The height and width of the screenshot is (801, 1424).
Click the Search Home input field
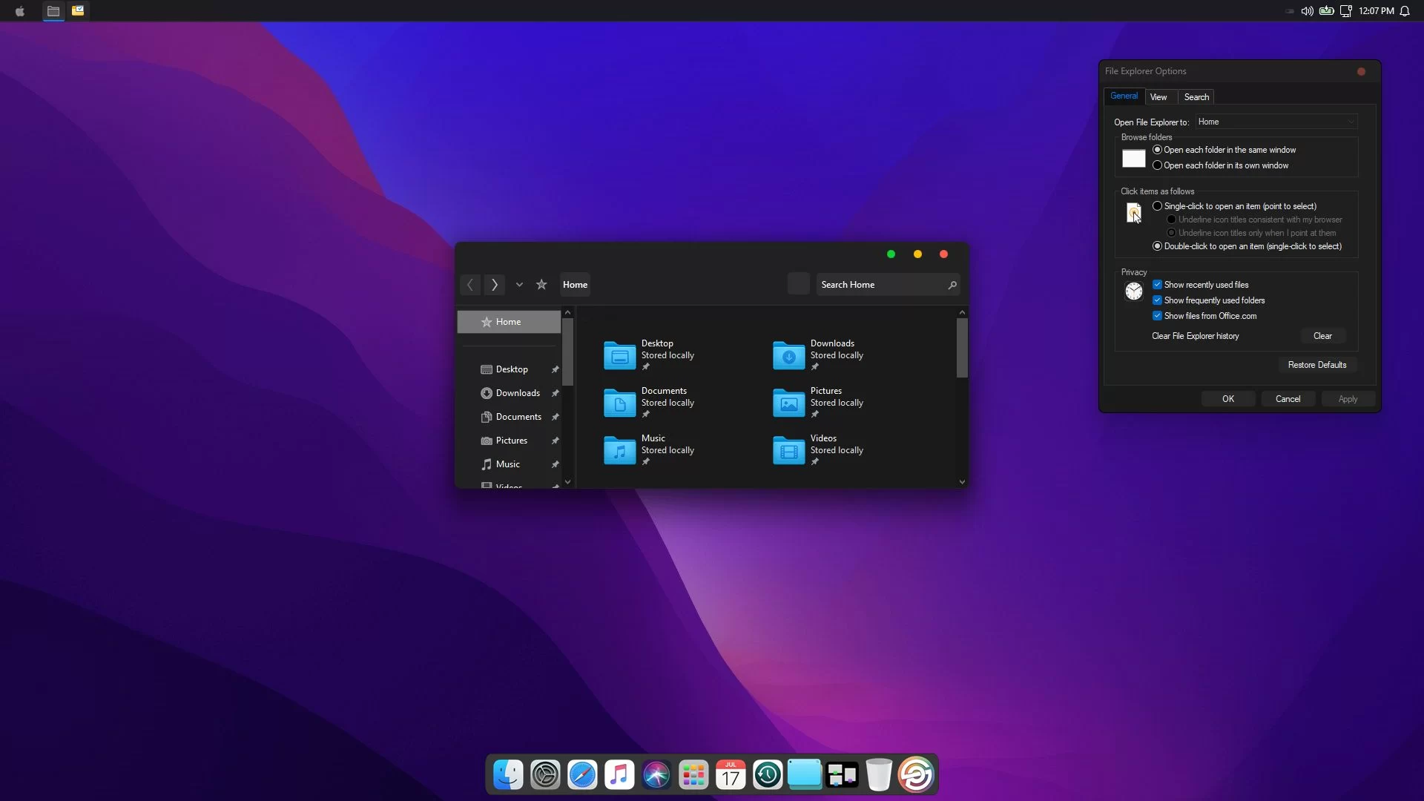[879, 285]
